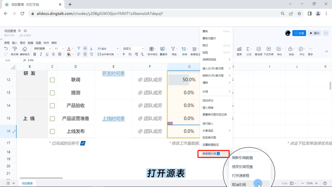The width and height of the screenshot is (332, 187).
Task: Expand the font size dropdown showing 11
Action: tap(59, 48)
